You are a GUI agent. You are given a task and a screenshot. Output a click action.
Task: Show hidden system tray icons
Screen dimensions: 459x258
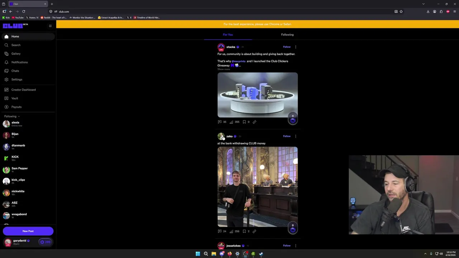tap(426, 254)
